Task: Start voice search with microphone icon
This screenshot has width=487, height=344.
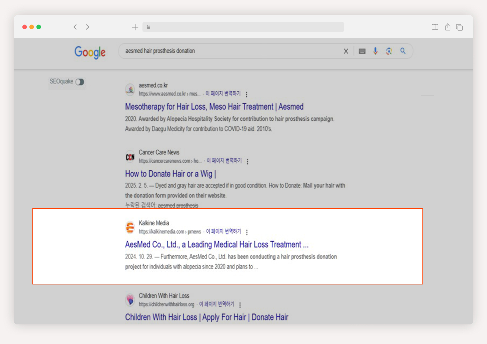Action: [375, 51]
